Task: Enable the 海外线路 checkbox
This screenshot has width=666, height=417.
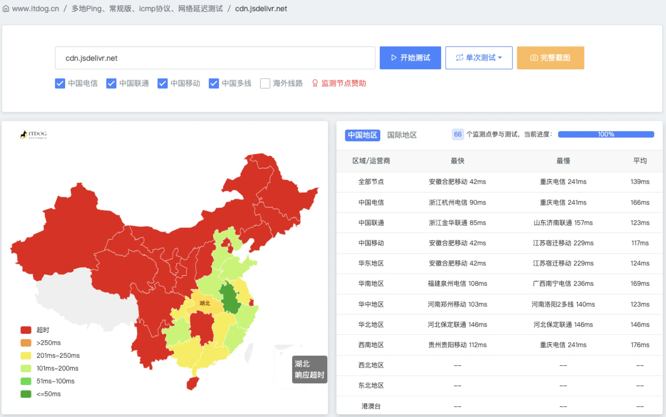Action: pyautogui.click(x=265, y=83)
